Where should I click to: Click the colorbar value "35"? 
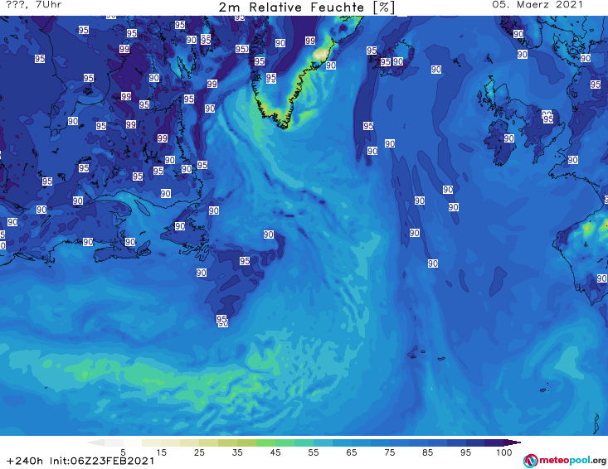click(237, 452)
